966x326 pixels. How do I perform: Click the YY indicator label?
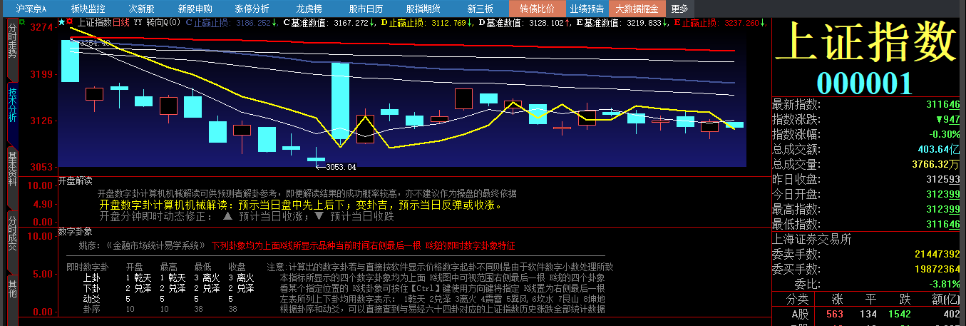click(x=138, y=22)
